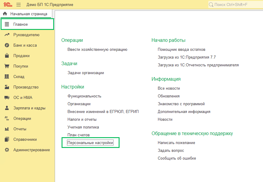Open Загрузка из 1С:Отчетность предпринимателя

pos(198,65)
